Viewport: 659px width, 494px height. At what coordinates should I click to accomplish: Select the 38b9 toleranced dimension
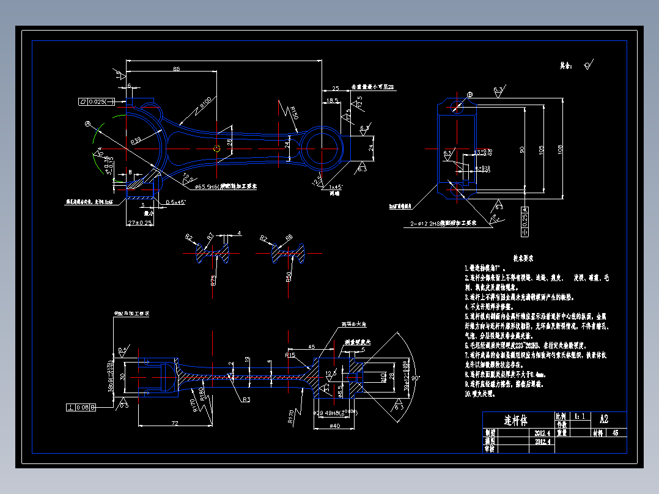click(x=111, y=376)
